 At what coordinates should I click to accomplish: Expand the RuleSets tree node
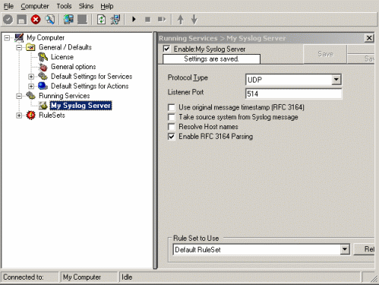click(19, 116)
